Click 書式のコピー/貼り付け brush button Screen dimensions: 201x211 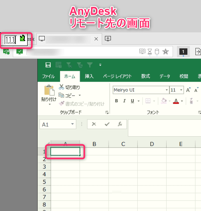click(82, 104)
